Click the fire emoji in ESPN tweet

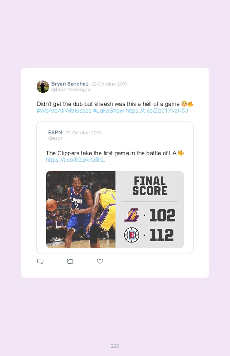180,153
